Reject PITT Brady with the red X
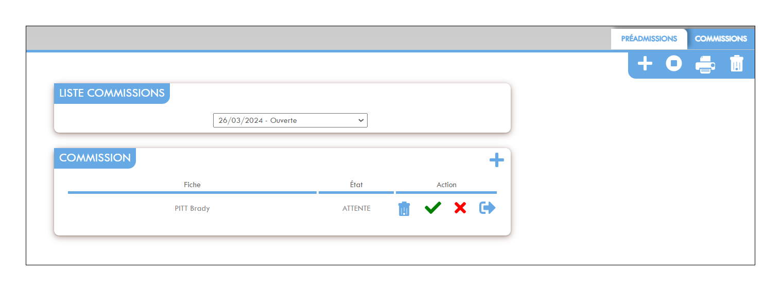Image resolution: width=781 pixels, height=291 pixels. click(x=460, y=208)
